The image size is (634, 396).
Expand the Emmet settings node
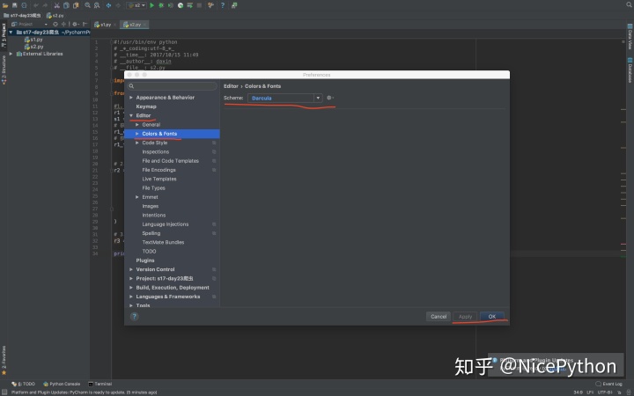pos(137,197)
